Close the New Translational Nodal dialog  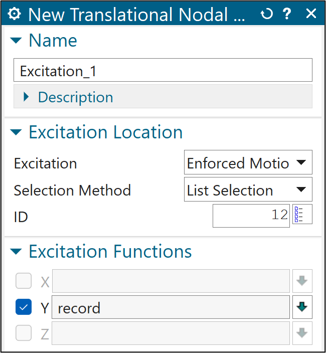tap(311, 14)
